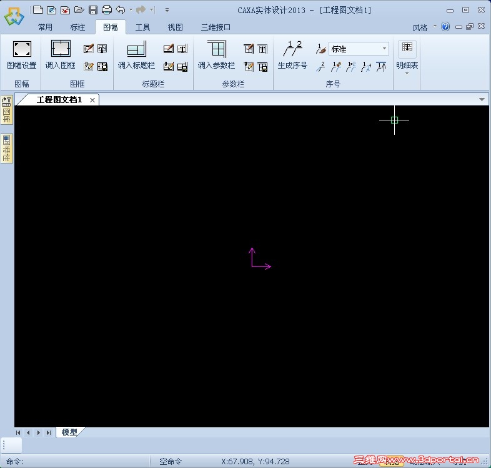This screenshot has width=491, height=468.
Task: Open the customize quick access toolbar menu
Action: coord(167,11)
